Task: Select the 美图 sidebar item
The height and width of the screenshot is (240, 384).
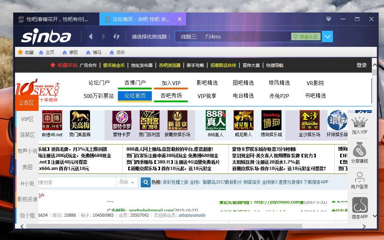Action: tap(27, 167)
